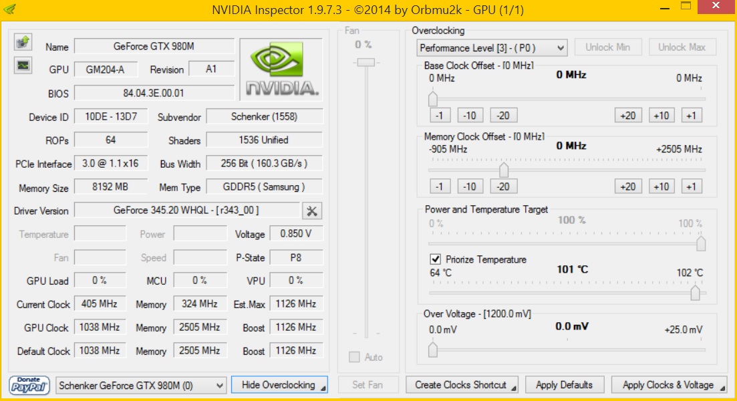
Task: Click the Memory Size value 8192 MB
Action: tap(111, 186)
